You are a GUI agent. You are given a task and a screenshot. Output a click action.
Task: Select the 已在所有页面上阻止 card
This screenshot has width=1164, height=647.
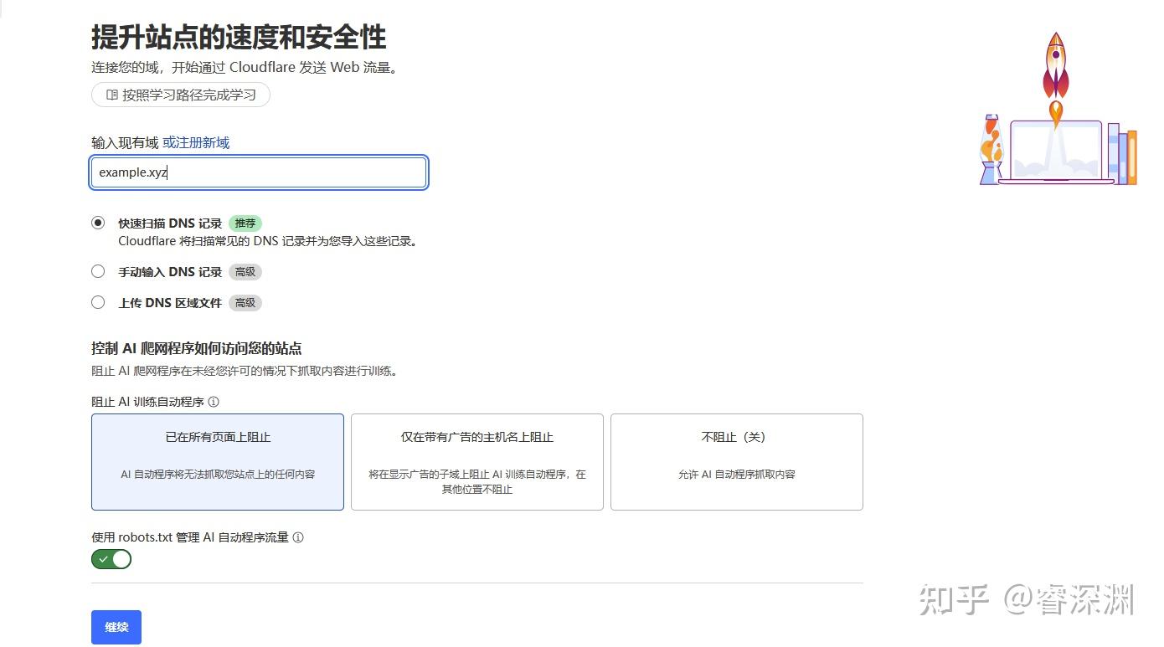coord(218,461)
